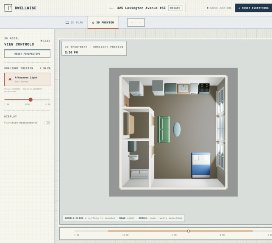Image resolution: width=272 pixels, height=243 pixels.
Task: Click the sidebar sunlight slider handle
Action: (x=31, y=100)
